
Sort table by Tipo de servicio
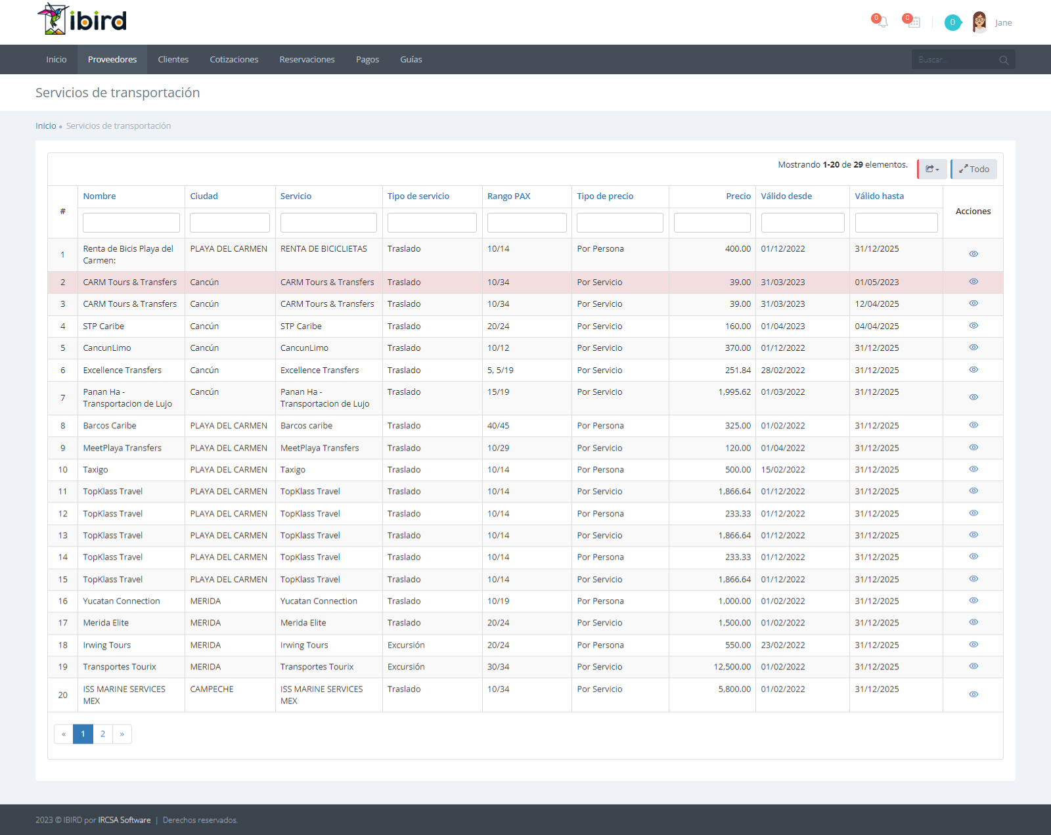pyautogui.click(x=418, y=196)
